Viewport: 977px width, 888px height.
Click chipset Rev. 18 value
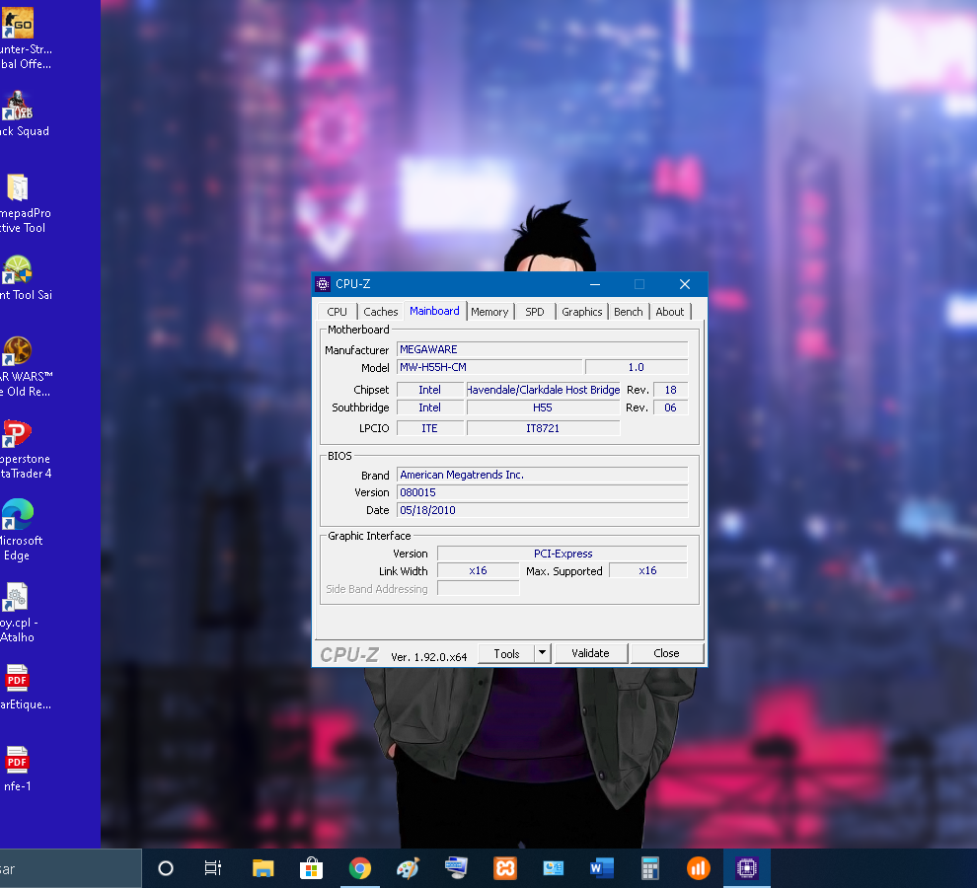coord(670,390)
